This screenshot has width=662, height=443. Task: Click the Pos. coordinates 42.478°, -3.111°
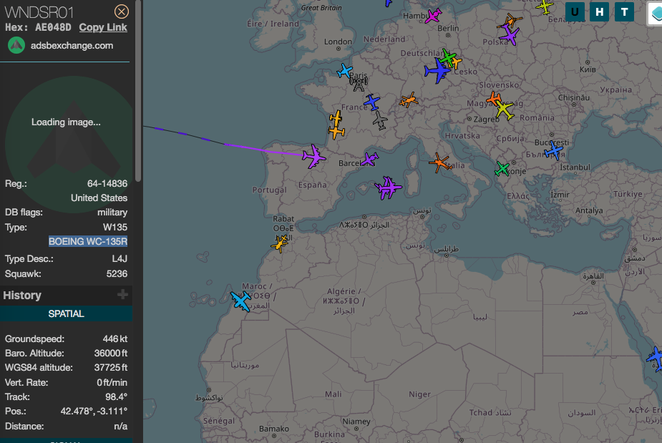[x=94, y=411]
